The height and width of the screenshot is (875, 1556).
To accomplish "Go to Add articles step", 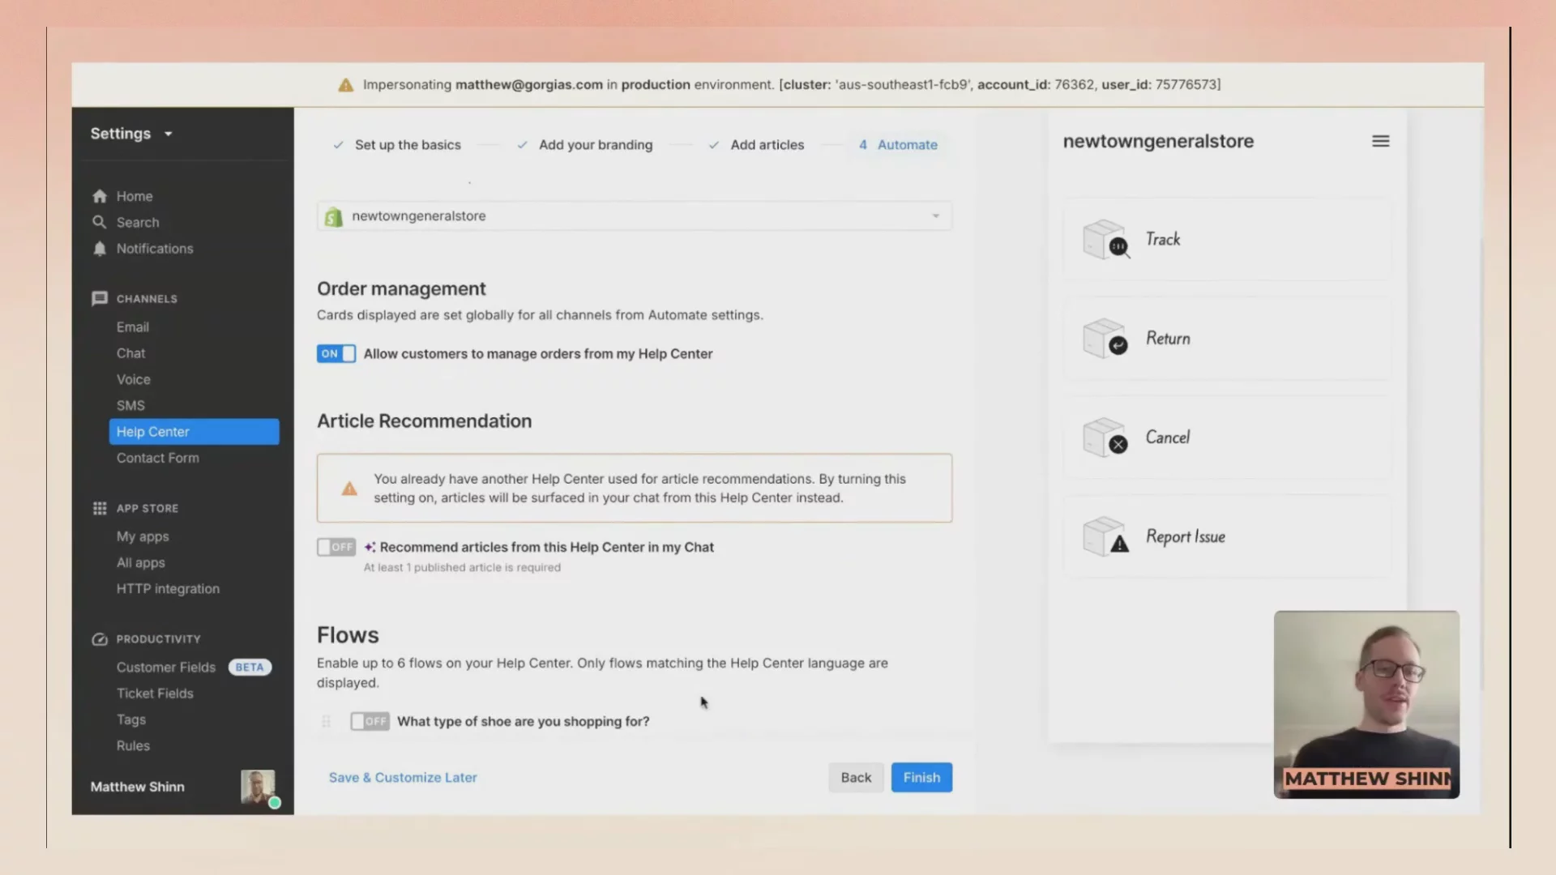I will pyautogui.click(x=756, y=145).
